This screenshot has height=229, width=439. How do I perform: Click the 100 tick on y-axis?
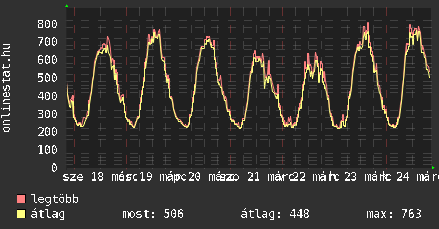pos(47,150)
